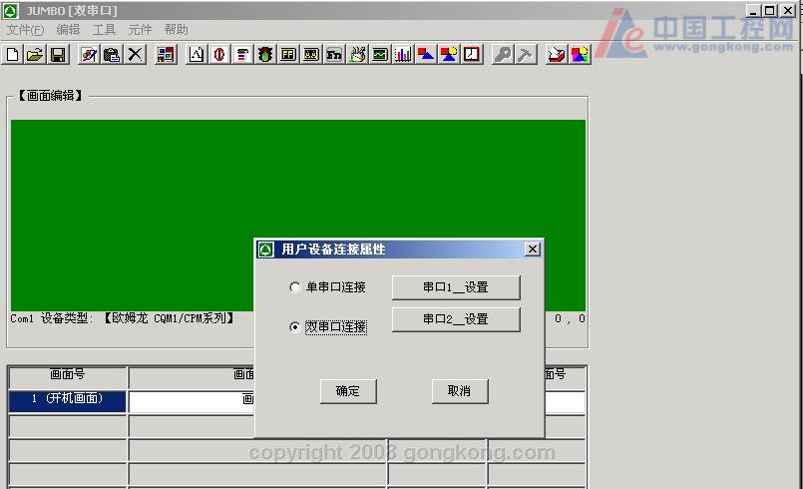803x489 pixels.
Task: Select the traffic light indicator icon
Action: 265,54
